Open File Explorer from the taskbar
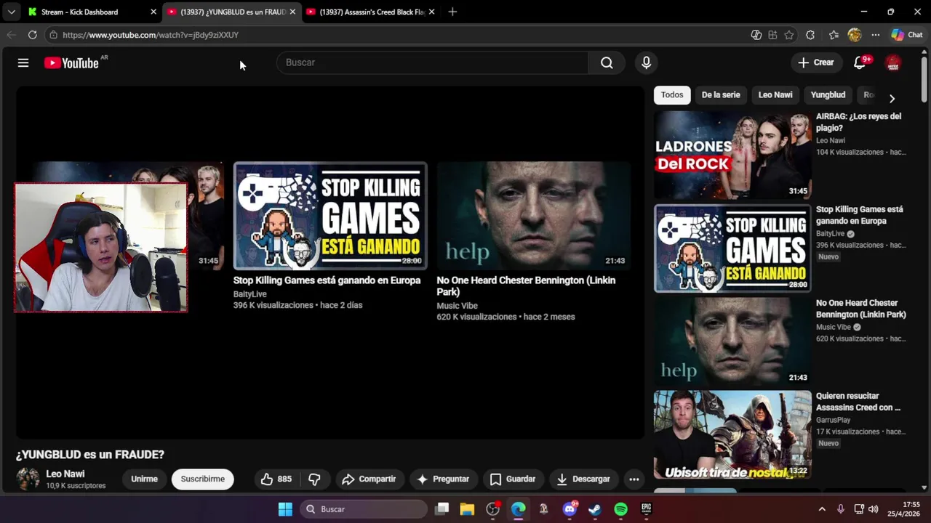931x523 pixels. coord(467,509)
